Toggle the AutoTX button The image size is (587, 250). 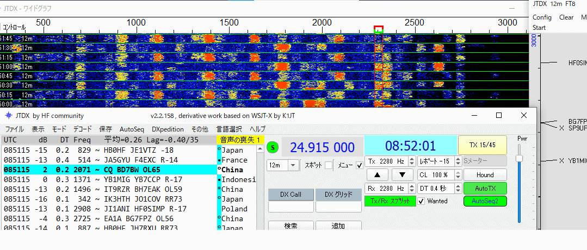485,188
